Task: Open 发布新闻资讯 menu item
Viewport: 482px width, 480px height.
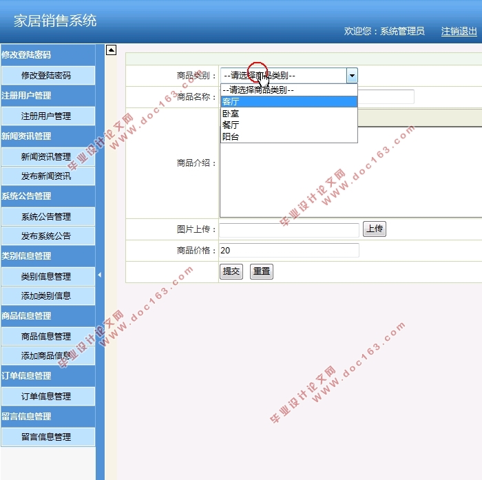Action: pyautogui.click(x=48, y=176)
